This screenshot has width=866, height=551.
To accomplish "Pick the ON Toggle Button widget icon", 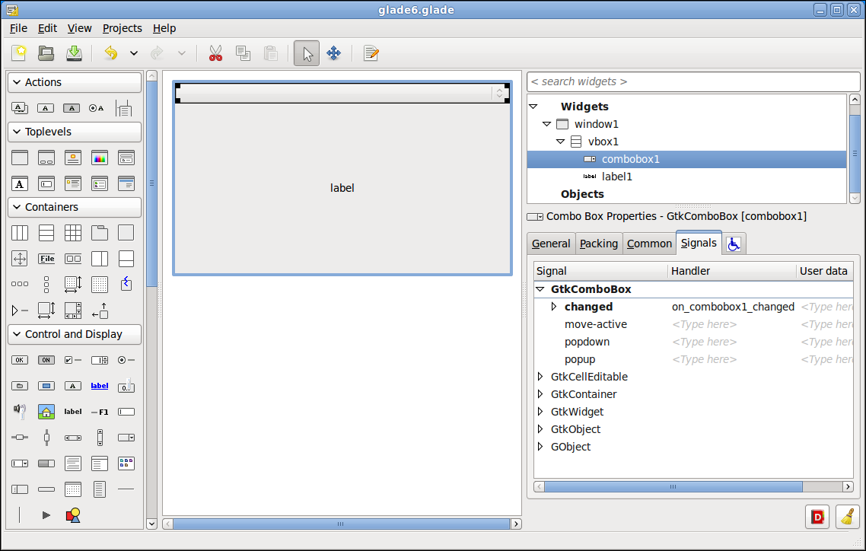I will [46, 360].
